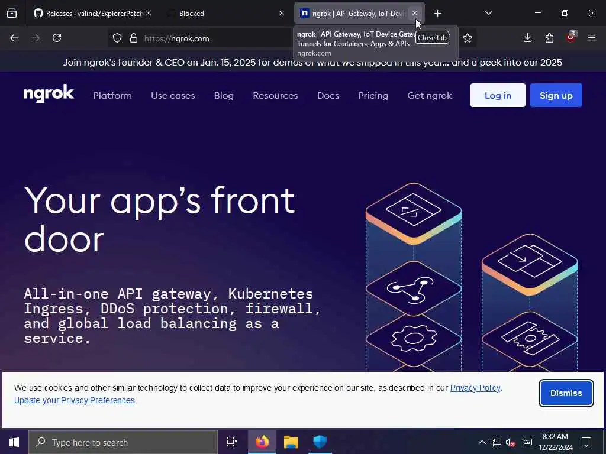Open the Use cases menu

173,95
